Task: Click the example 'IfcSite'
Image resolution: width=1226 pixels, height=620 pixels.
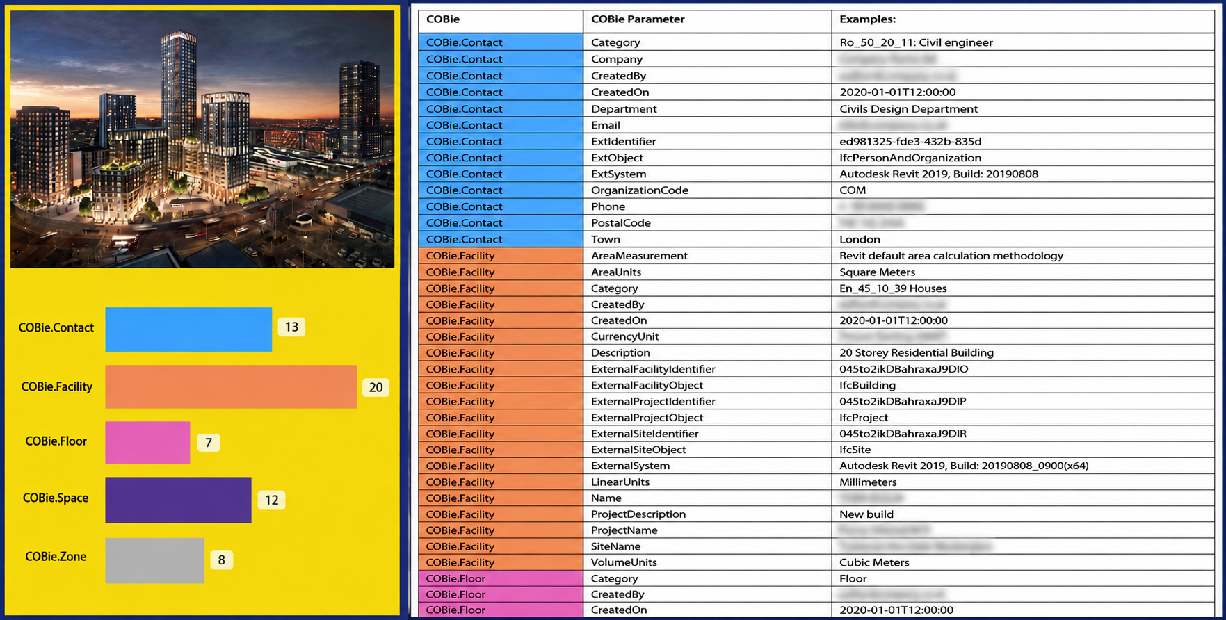Action: pyautogui.click(x=855, y=450)
